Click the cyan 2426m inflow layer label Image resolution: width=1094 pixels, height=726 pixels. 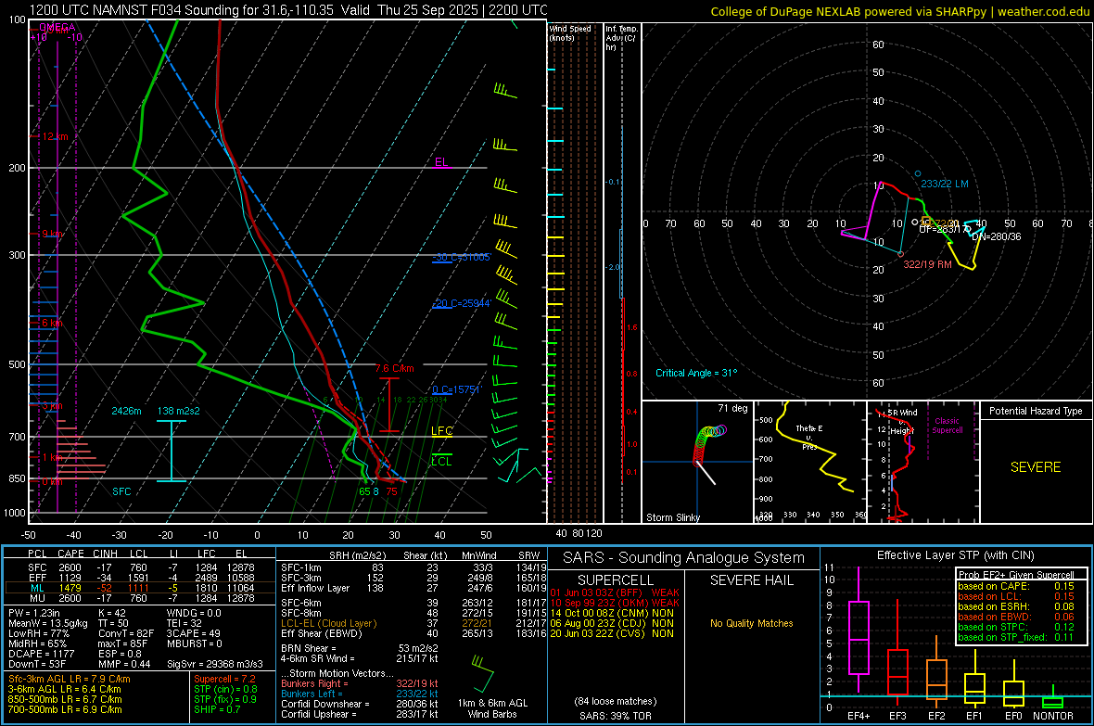[126, 411]
